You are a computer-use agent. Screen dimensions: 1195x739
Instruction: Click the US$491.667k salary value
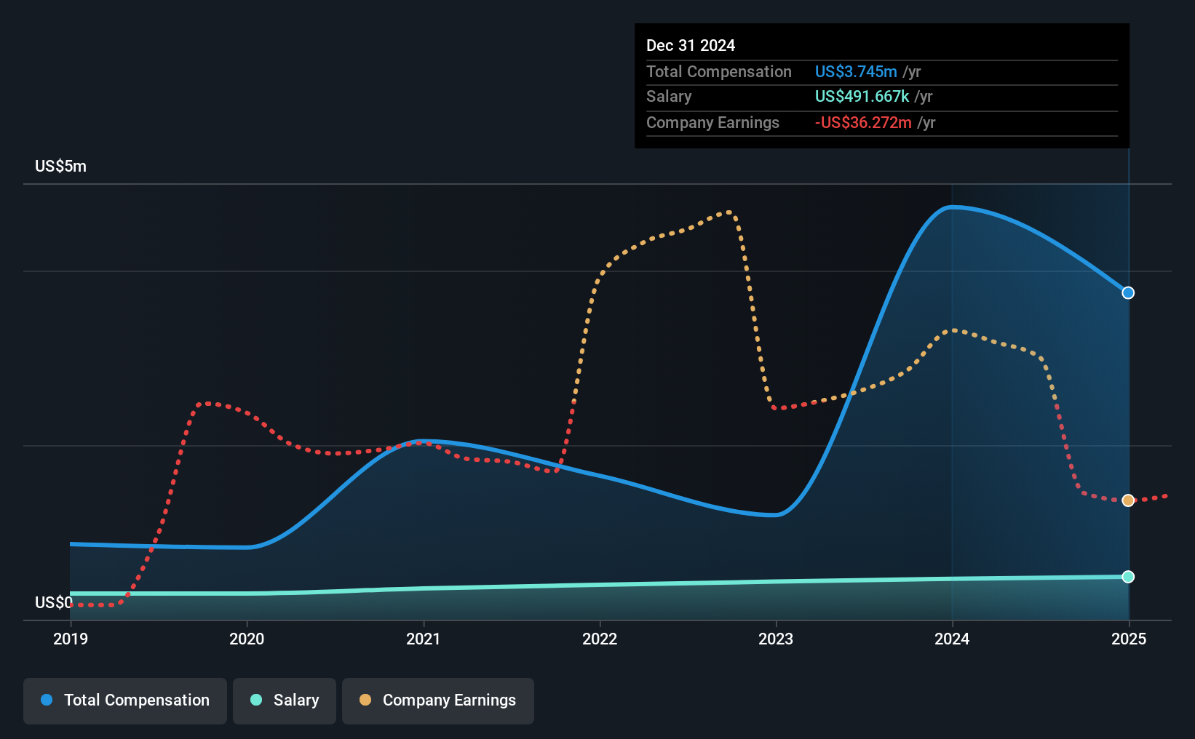pos(862,97)
